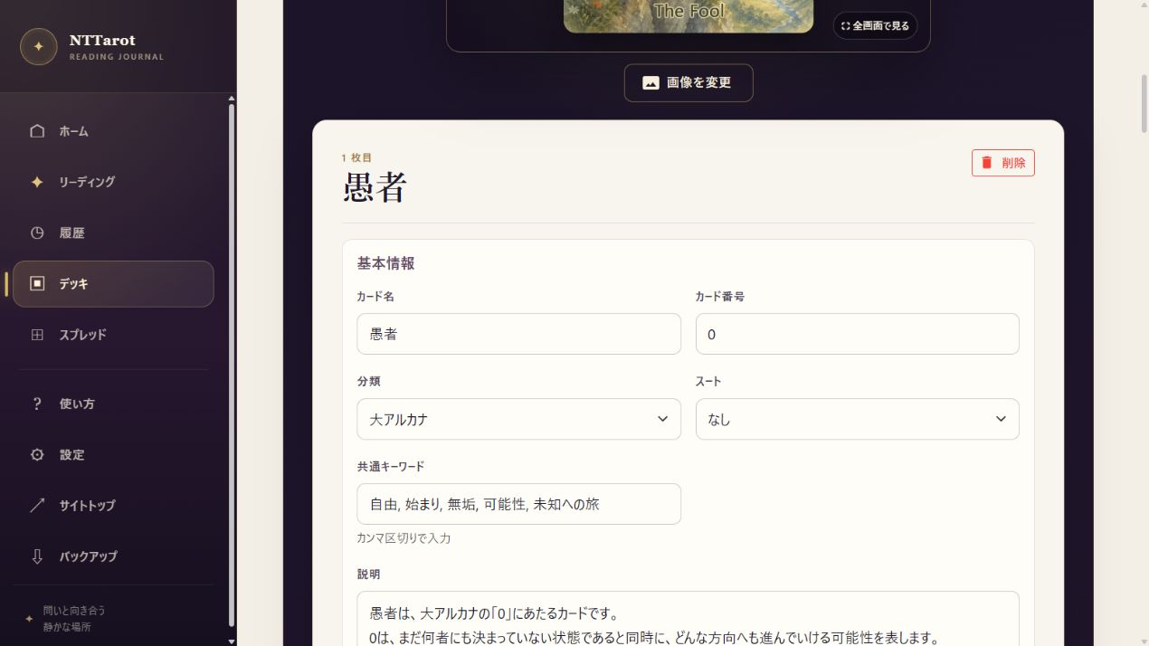Click the 共通キーワード input field
The image size is (1149, 646).
pyautogui.click(x=519, y=504)
